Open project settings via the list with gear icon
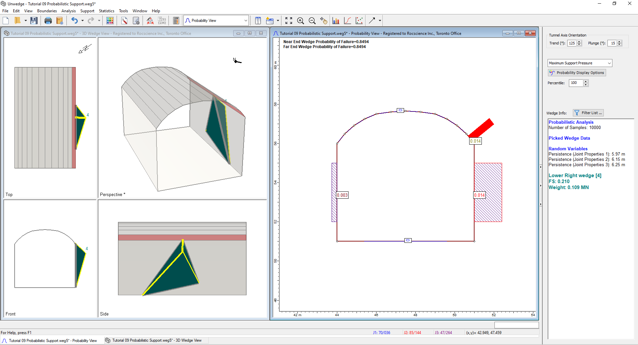The height and width of the screenshot is (345, 638). click(x=136, y=21)
